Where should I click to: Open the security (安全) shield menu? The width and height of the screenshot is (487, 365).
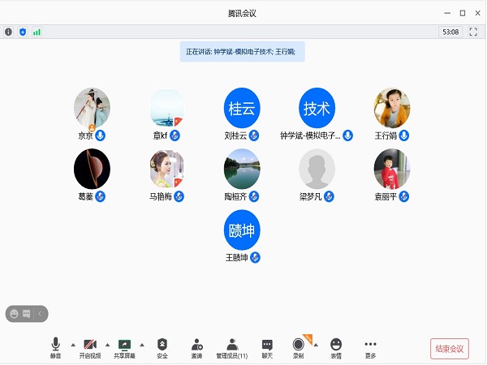pos(162,346)
